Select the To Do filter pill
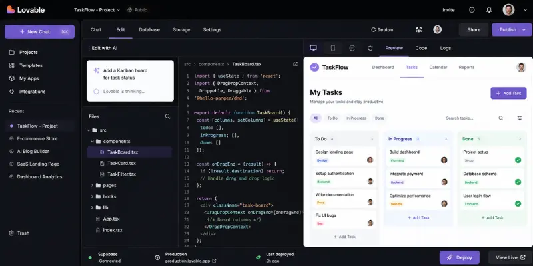 (x=332, y=118)
